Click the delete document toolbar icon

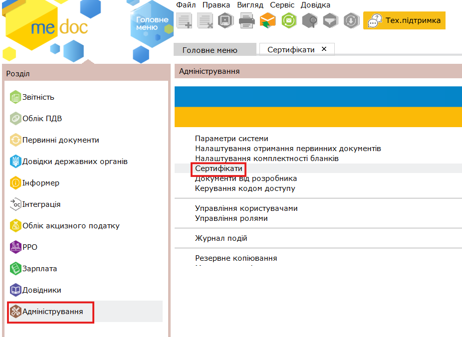[x=205, y=21]
